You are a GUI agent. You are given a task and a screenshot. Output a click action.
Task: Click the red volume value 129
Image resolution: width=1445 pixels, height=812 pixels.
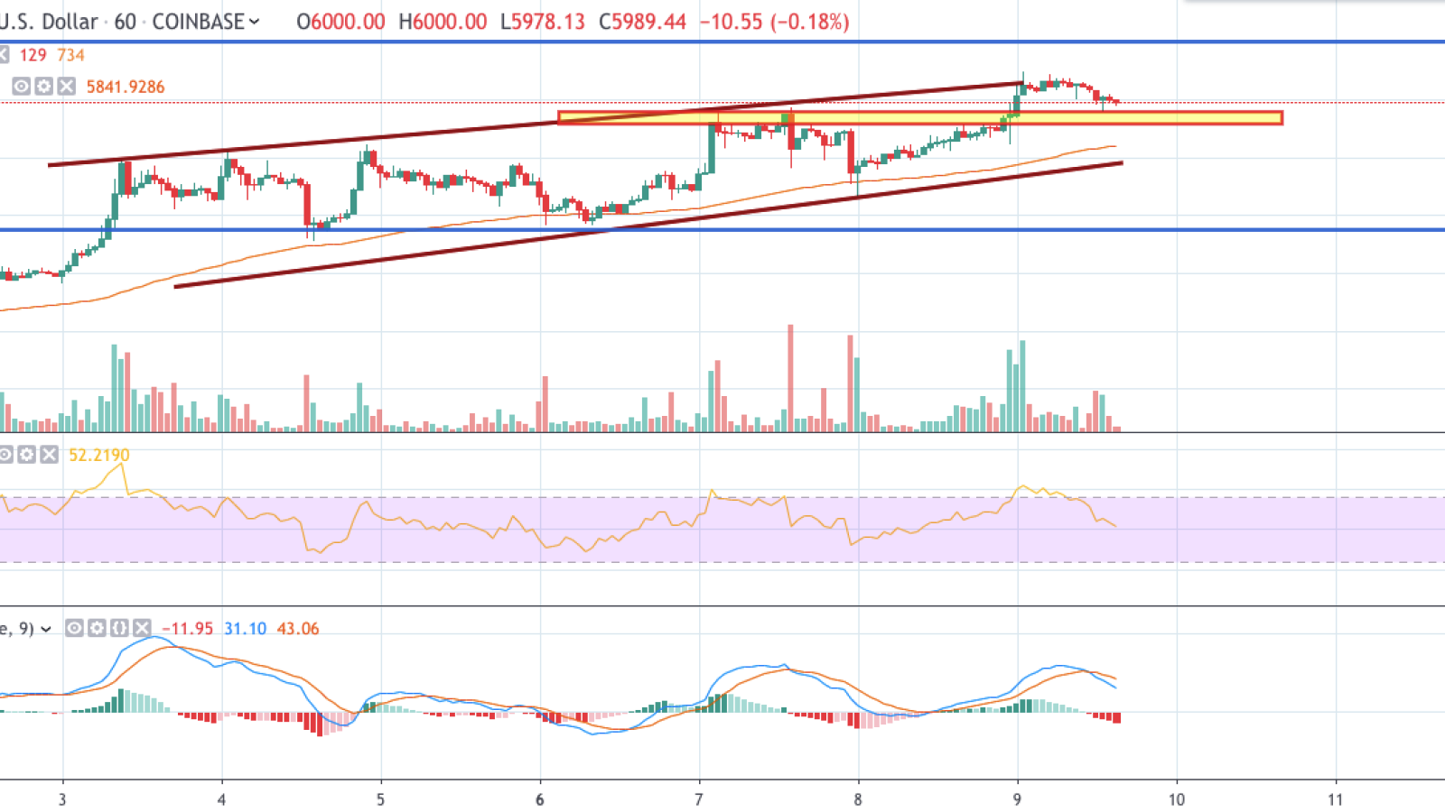pyautogui.click(x=33, y=55)
